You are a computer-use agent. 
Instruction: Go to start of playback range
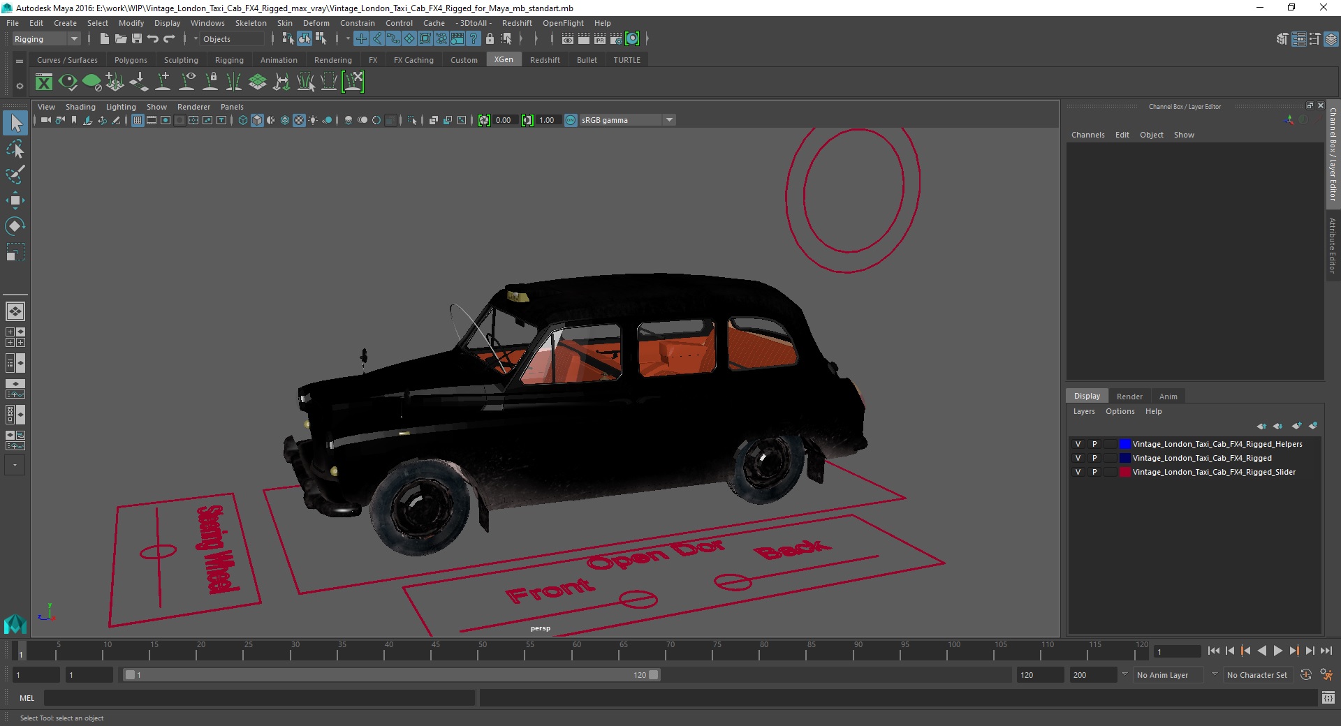[x=1213, y=651]
